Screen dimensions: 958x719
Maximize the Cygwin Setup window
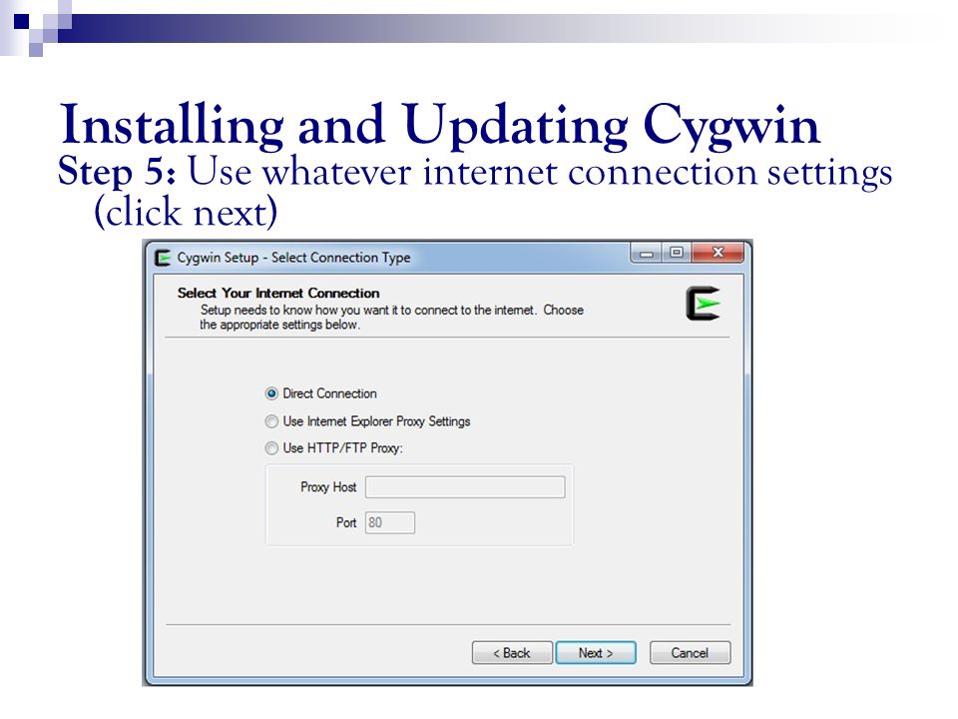pos(677,253)
